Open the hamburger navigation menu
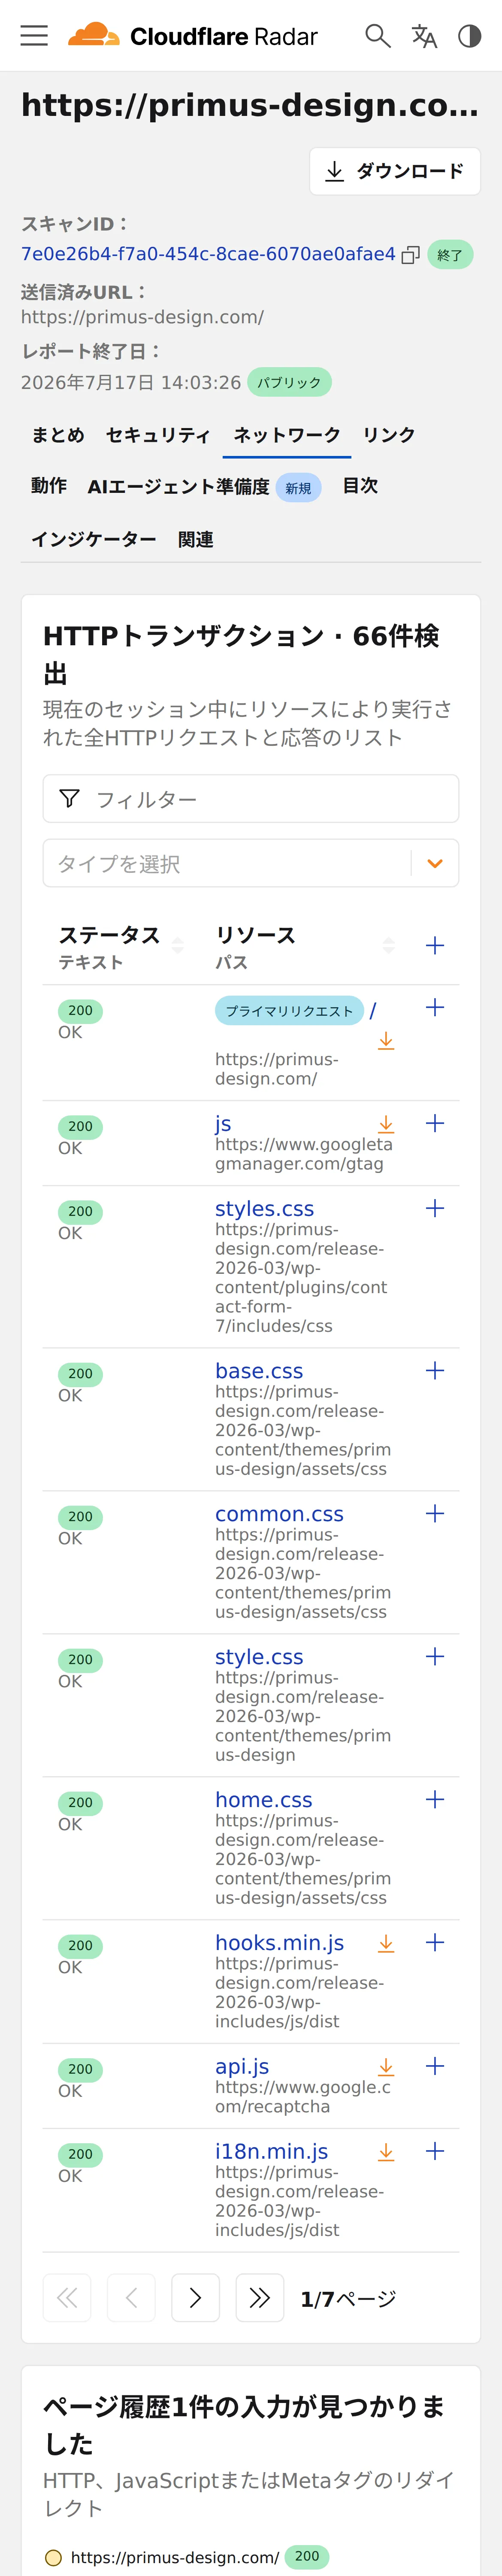The height and width of the screenshot is (2576, 502). tap(34, 36)
